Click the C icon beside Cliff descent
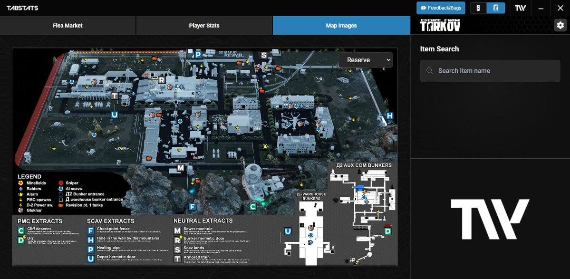Viewport: 570px width, 279px height. click(21, 231)
